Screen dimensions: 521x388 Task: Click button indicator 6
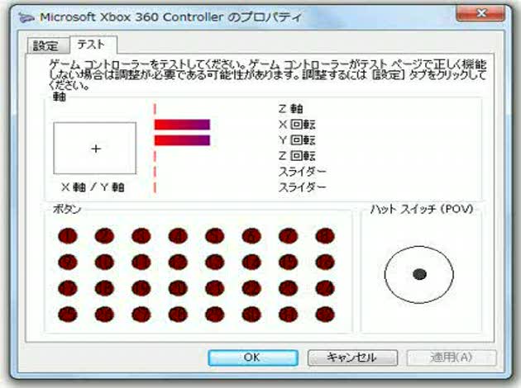point(251,236)
